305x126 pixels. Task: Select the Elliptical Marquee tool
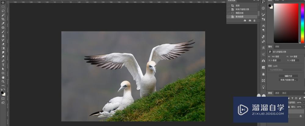click(x=3, y=7)
